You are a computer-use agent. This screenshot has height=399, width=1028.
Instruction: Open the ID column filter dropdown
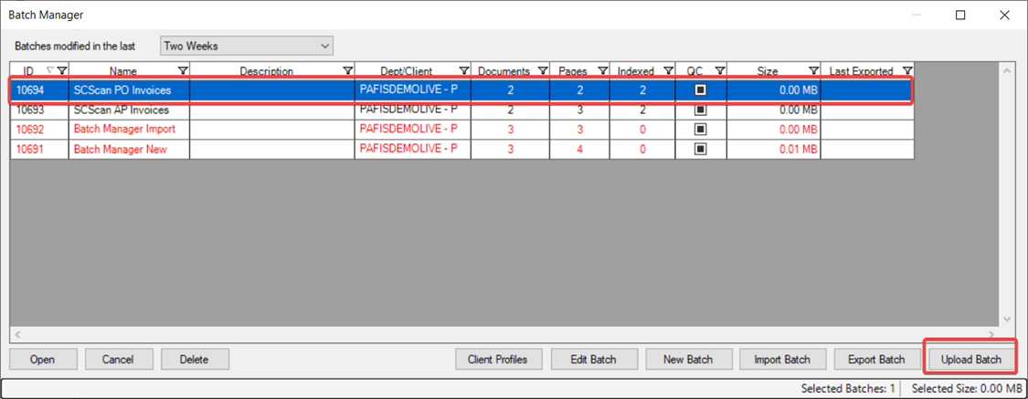click(61, 71)
